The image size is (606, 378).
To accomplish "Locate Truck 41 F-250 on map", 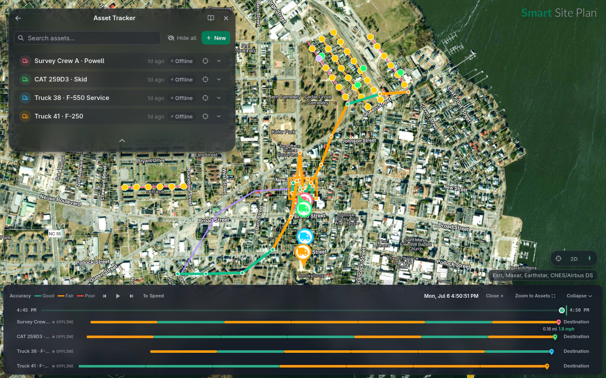I will (205, 116).
